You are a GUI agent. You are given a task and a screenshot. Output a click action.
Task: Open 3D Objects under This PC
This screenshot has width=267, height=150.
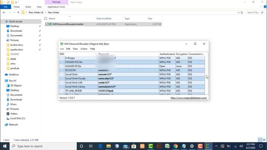(x=16, y=85)
